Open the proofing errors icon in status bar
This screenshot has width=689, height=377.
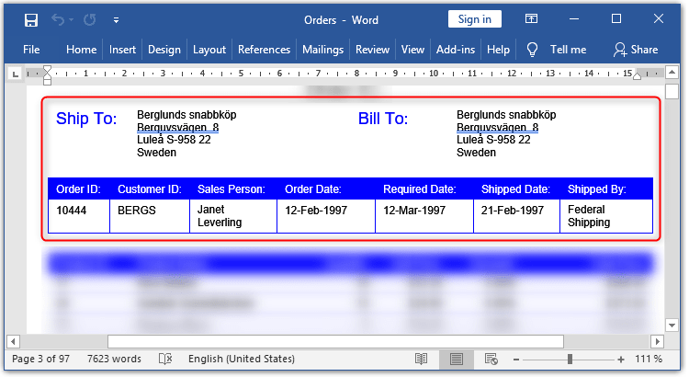click(x=165, y=359)
